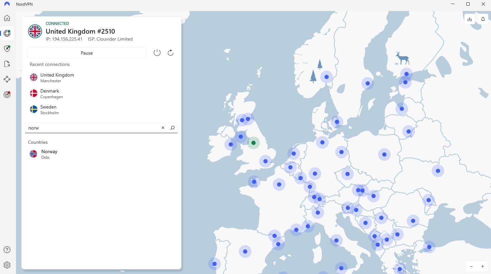Click the "United Kingdom #2510" server name
Image resolution: width=491 pixels, height=274 pixels.
click(x=80, y=31)
